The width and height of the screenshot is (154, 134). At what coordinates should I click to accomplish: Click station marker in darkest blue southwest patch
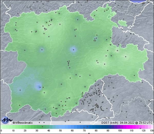point(40,87)
